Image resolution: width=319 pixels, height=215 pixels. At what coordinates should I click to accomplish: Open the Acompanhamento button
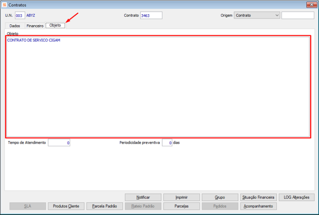(258, 206)
